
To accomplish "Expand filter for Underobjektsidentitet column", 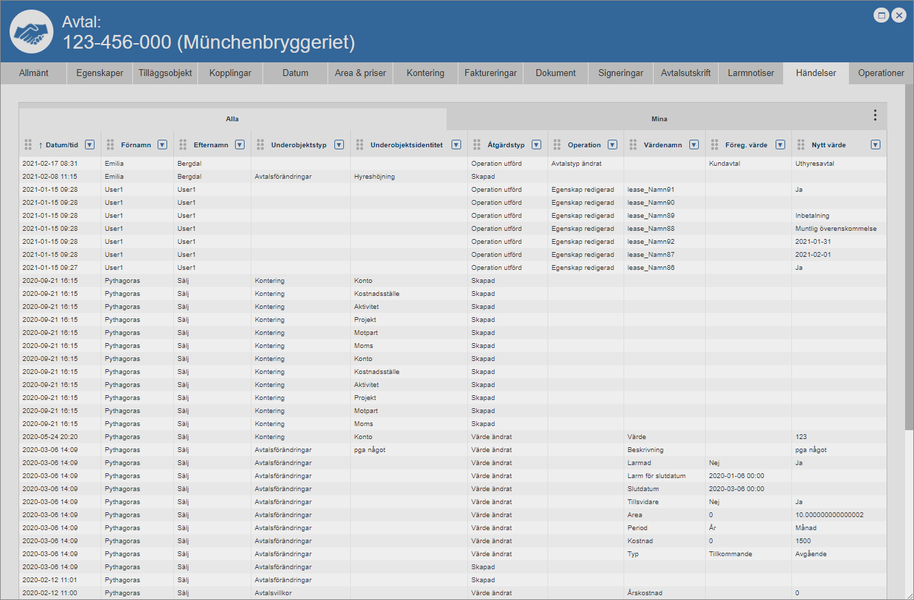I will click(456, 145).
